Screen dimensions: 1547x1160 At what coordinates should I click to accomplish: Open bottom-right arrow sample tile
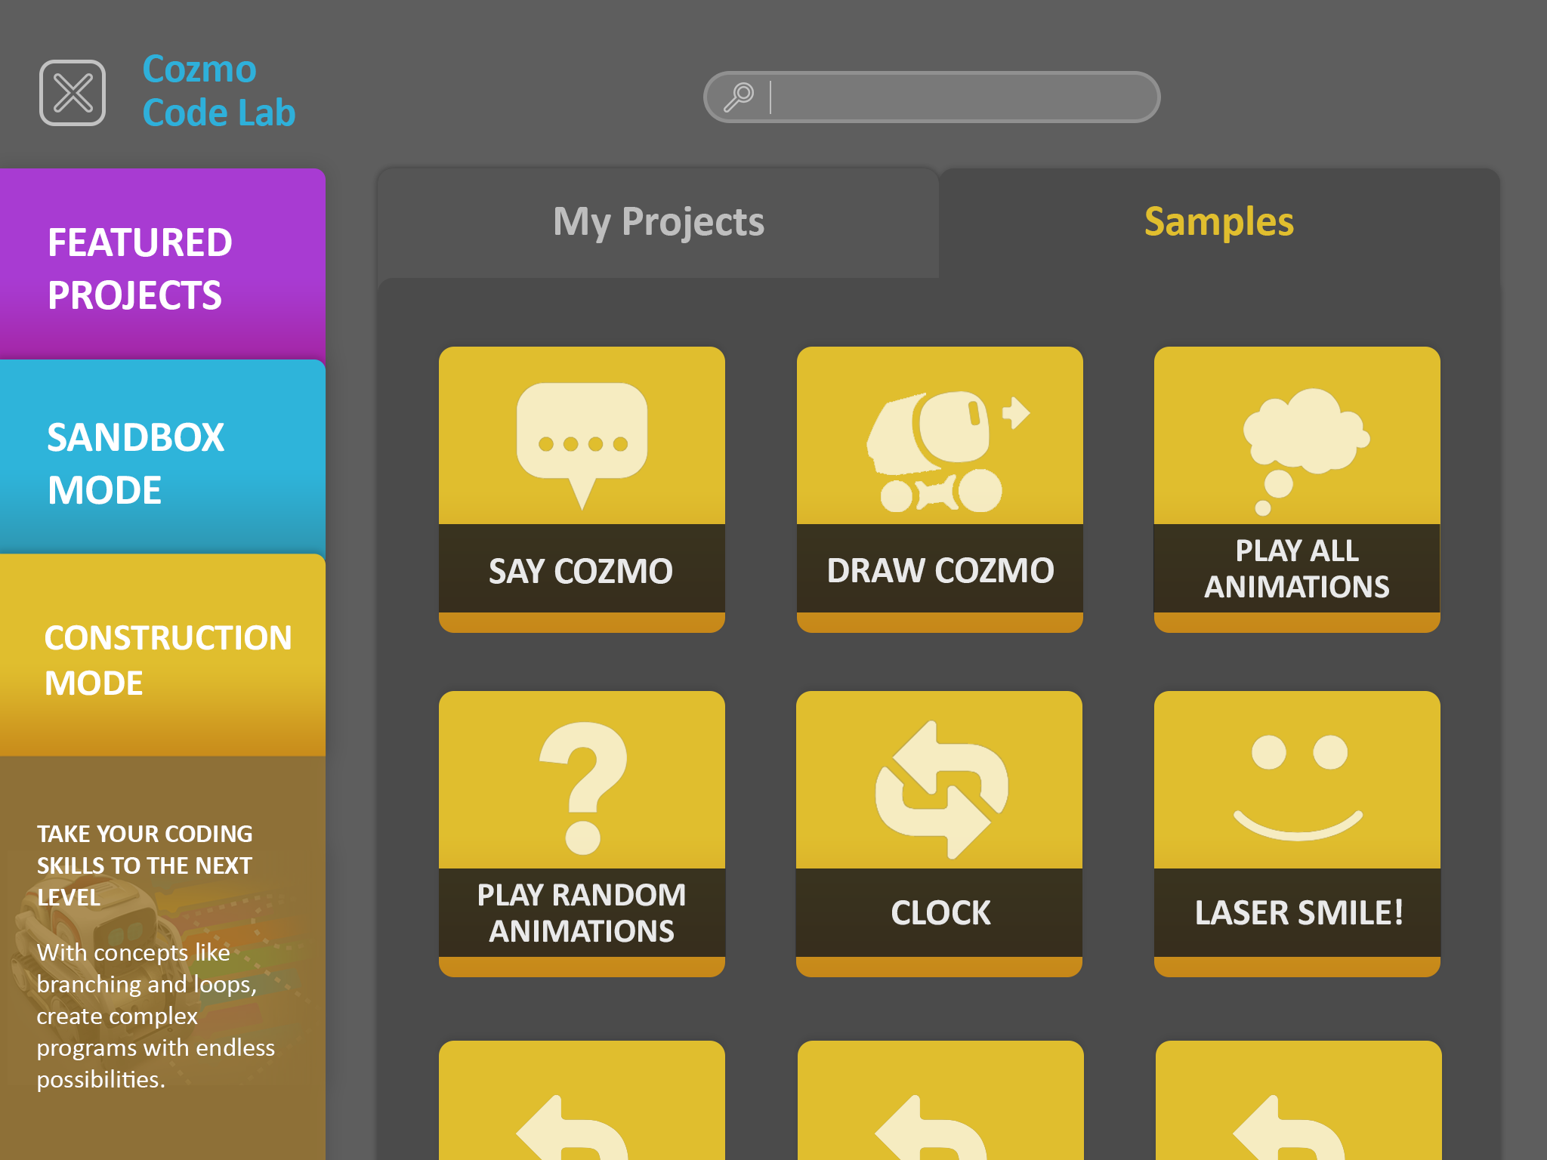[x=1298, y=1100]
